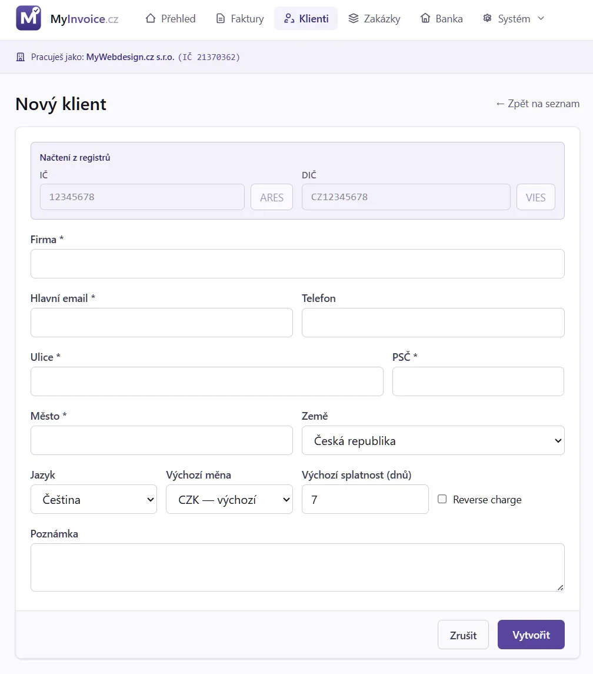Click into the Telefon field
The image size is (593, 674).
click(x=433, y=323)
